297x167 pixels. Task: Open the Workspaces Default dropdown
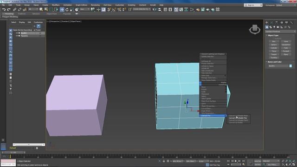pyautogui.click(x=286, y=5)
